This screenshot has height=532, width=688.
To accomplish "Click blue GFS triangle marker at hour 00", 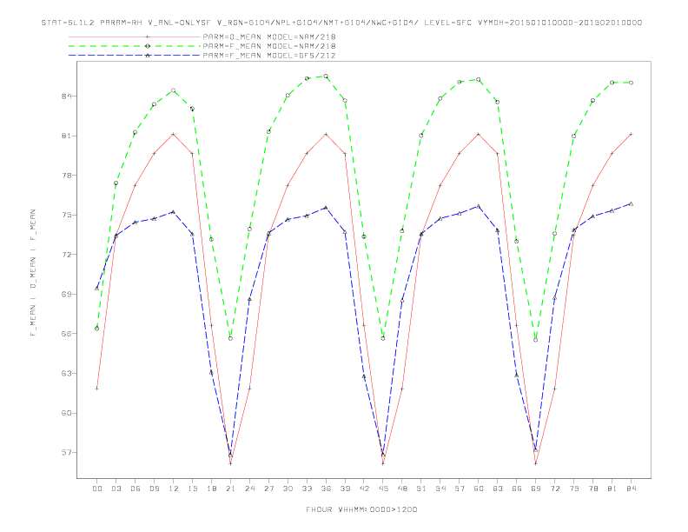I will point(97,288).
